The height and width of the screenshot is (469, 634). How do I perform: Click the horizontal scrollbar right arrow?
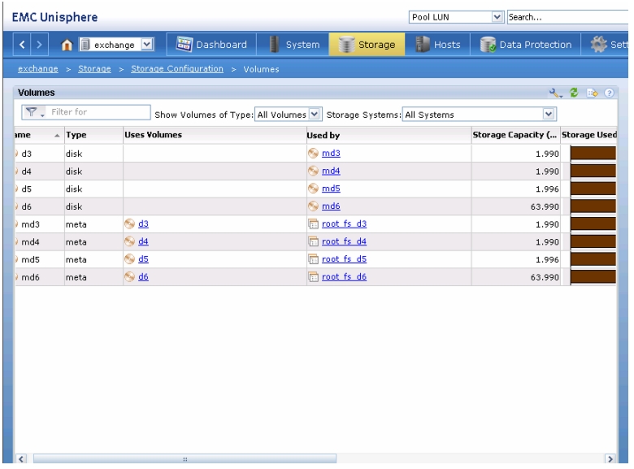610,459
